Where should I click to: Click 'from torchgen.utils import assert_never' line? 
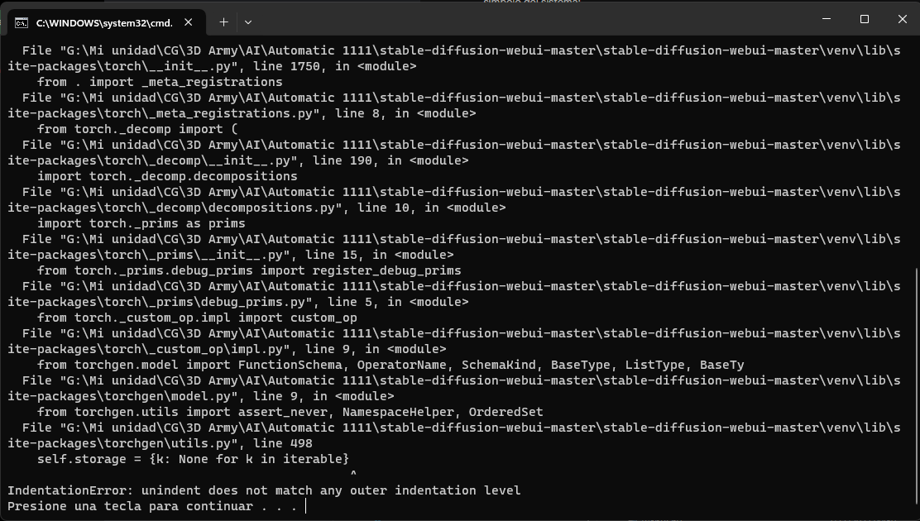[x=290, y=412]
